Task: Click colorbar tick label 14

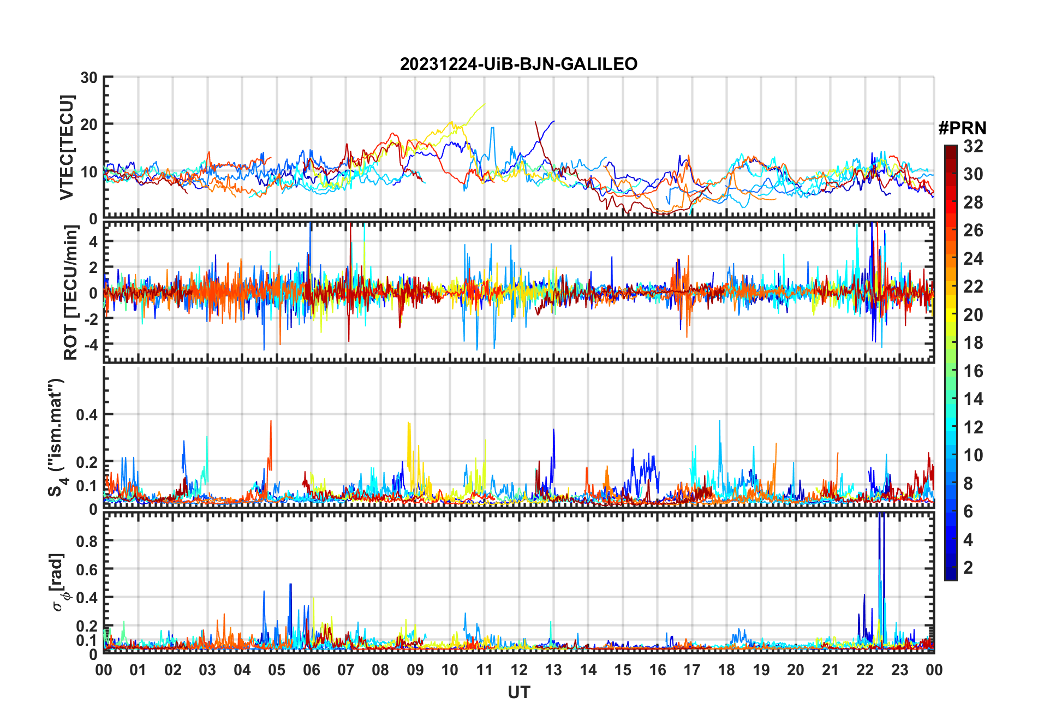Action: coord(974,399)
